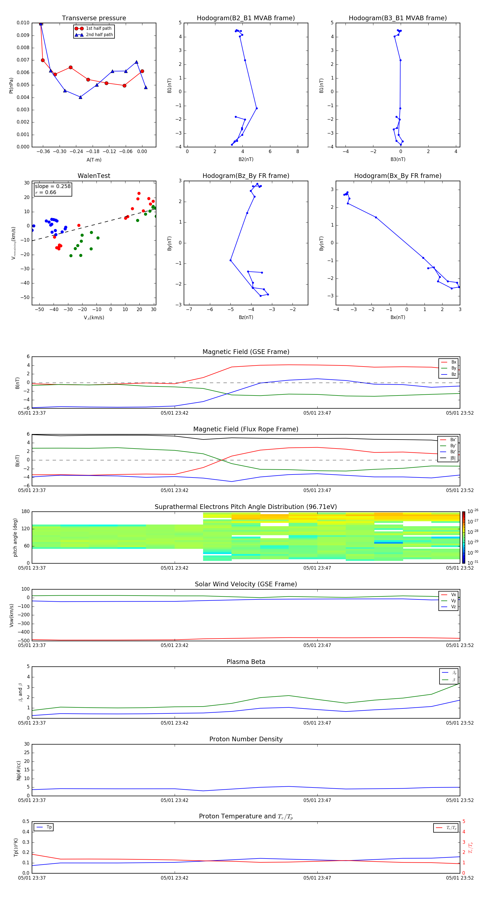Viewport: 492px width, 902px height.
Task: Click the 'Magnetic Field (Flux Rope Frame)' title
Action: click(246, 429)
